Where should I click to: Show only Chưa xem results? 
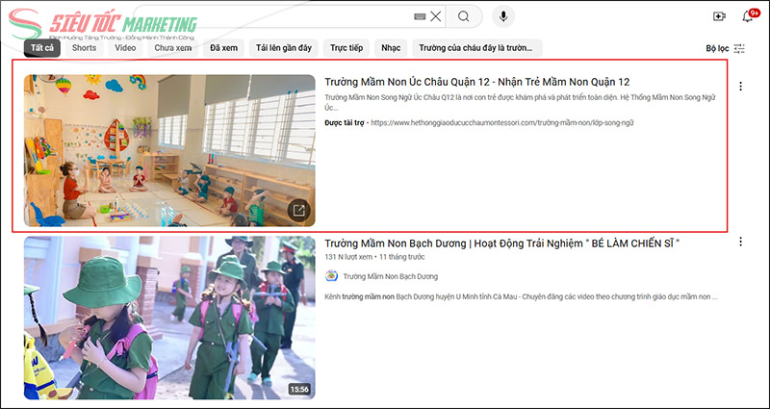pyautogui.click(x=173, y=47)
